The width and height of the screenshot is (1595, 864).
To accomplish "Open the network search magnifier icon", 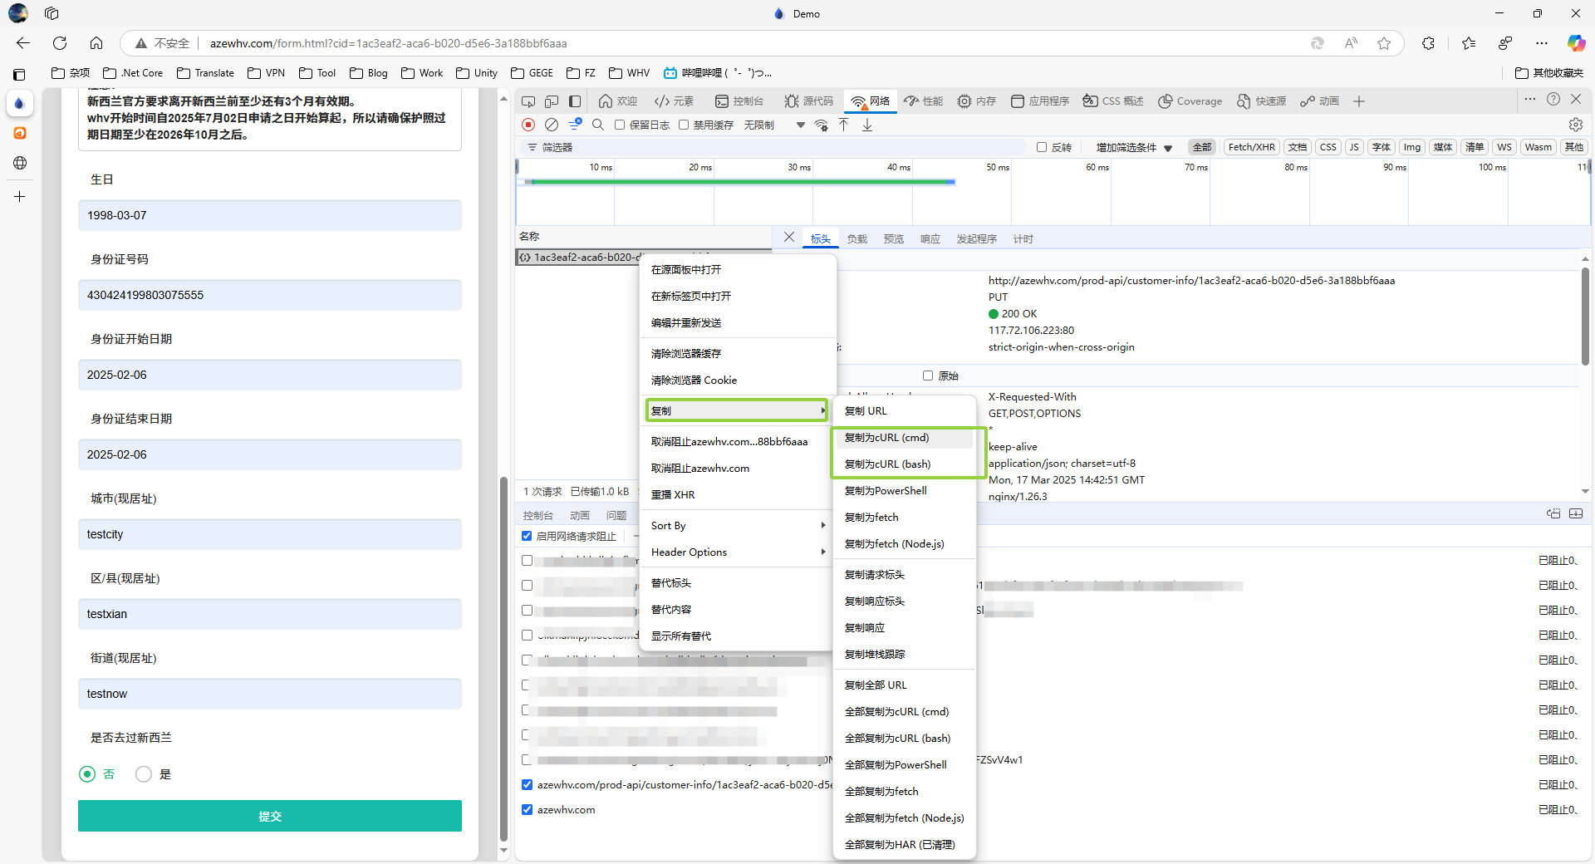I will coord(598,125).
